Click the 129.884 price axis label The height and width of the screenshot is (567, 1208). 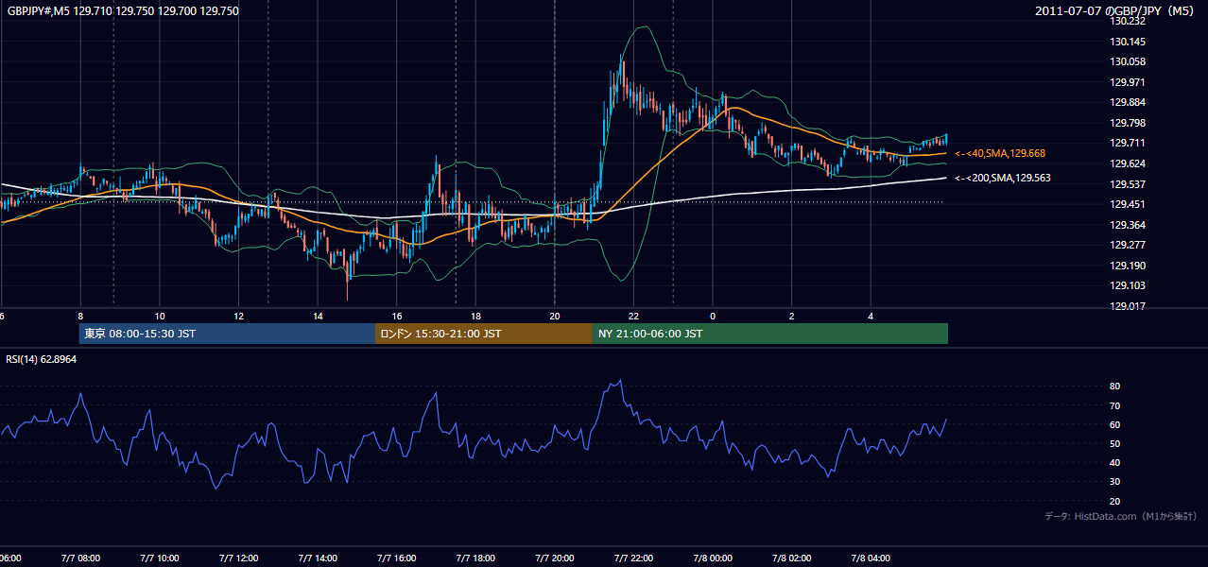coord(1127,103)
